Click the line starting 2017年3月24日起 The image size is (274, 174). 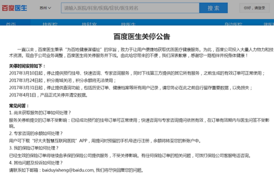click(x=63, y=81)
